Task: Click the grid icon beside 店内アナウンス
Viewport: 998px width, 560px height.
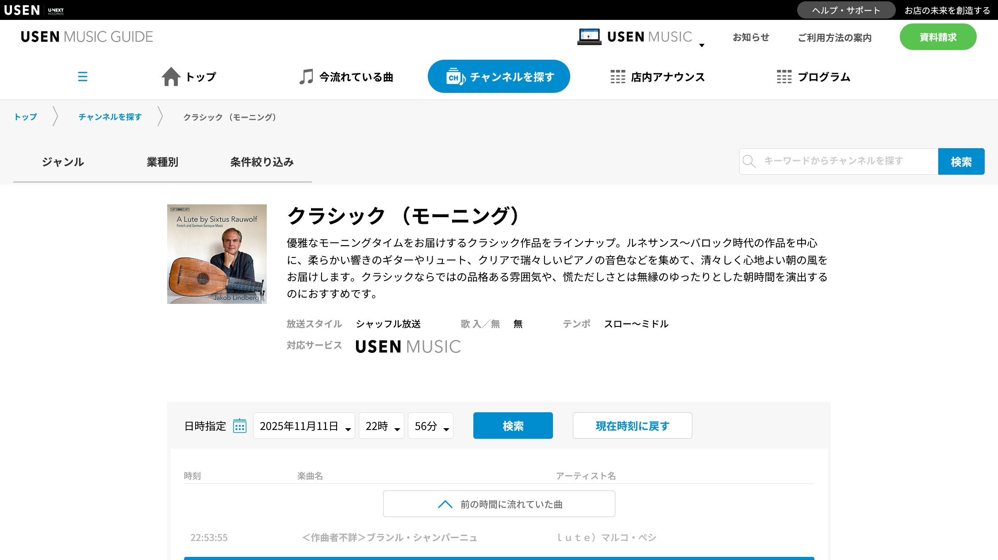Action: (618, 77)
